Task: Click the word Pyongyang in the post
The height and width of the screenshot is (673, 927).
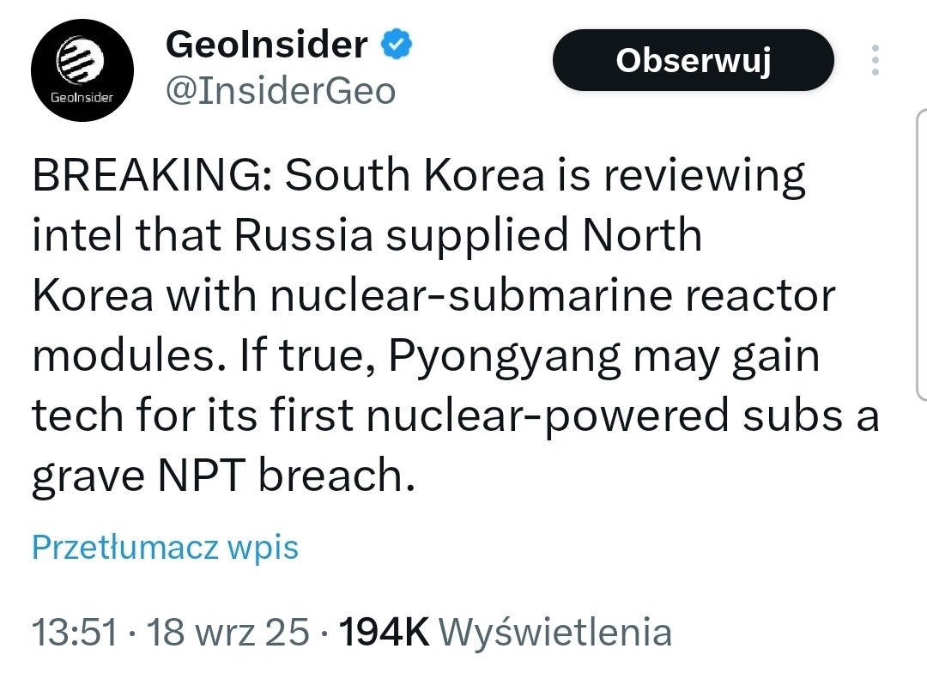Action: (506, 356)
